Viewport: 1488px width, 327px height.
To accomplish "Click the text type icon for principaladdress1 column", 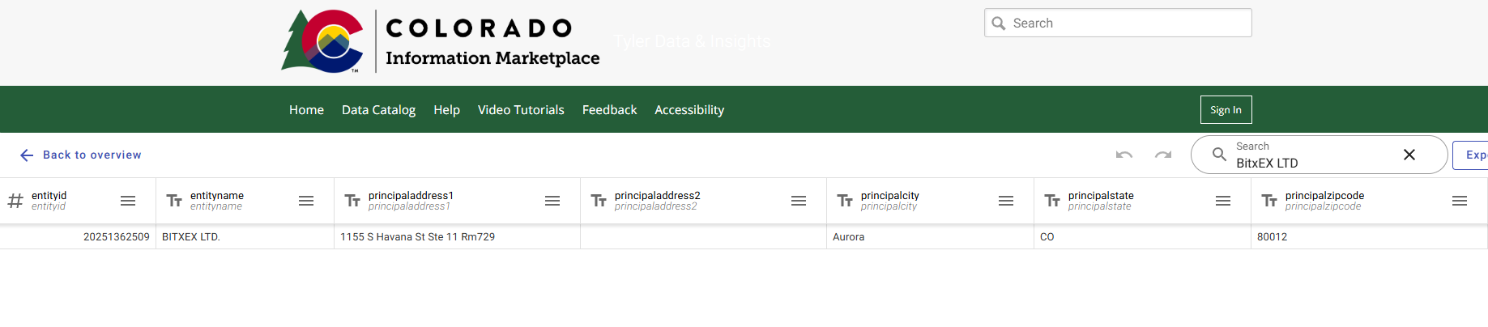I will tap(352, 201).
